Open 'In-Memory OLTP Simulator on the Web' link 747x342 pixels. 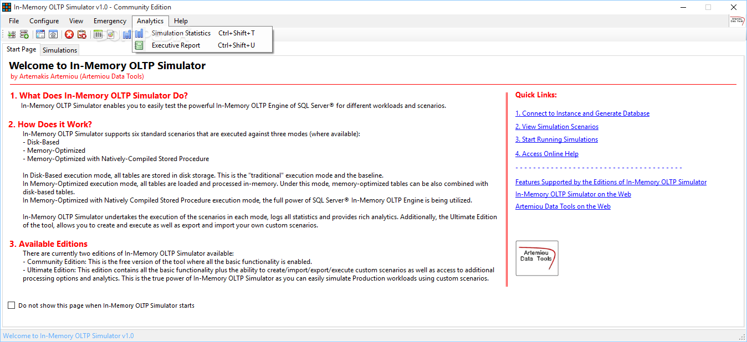pyautogui.click(x=573, y=194)
